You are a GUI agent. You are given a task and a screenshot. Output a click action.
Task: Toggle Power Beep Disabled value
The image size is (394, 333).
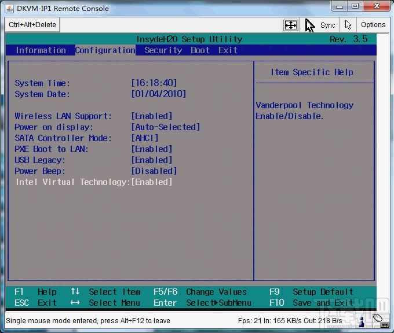coord(154,171)
